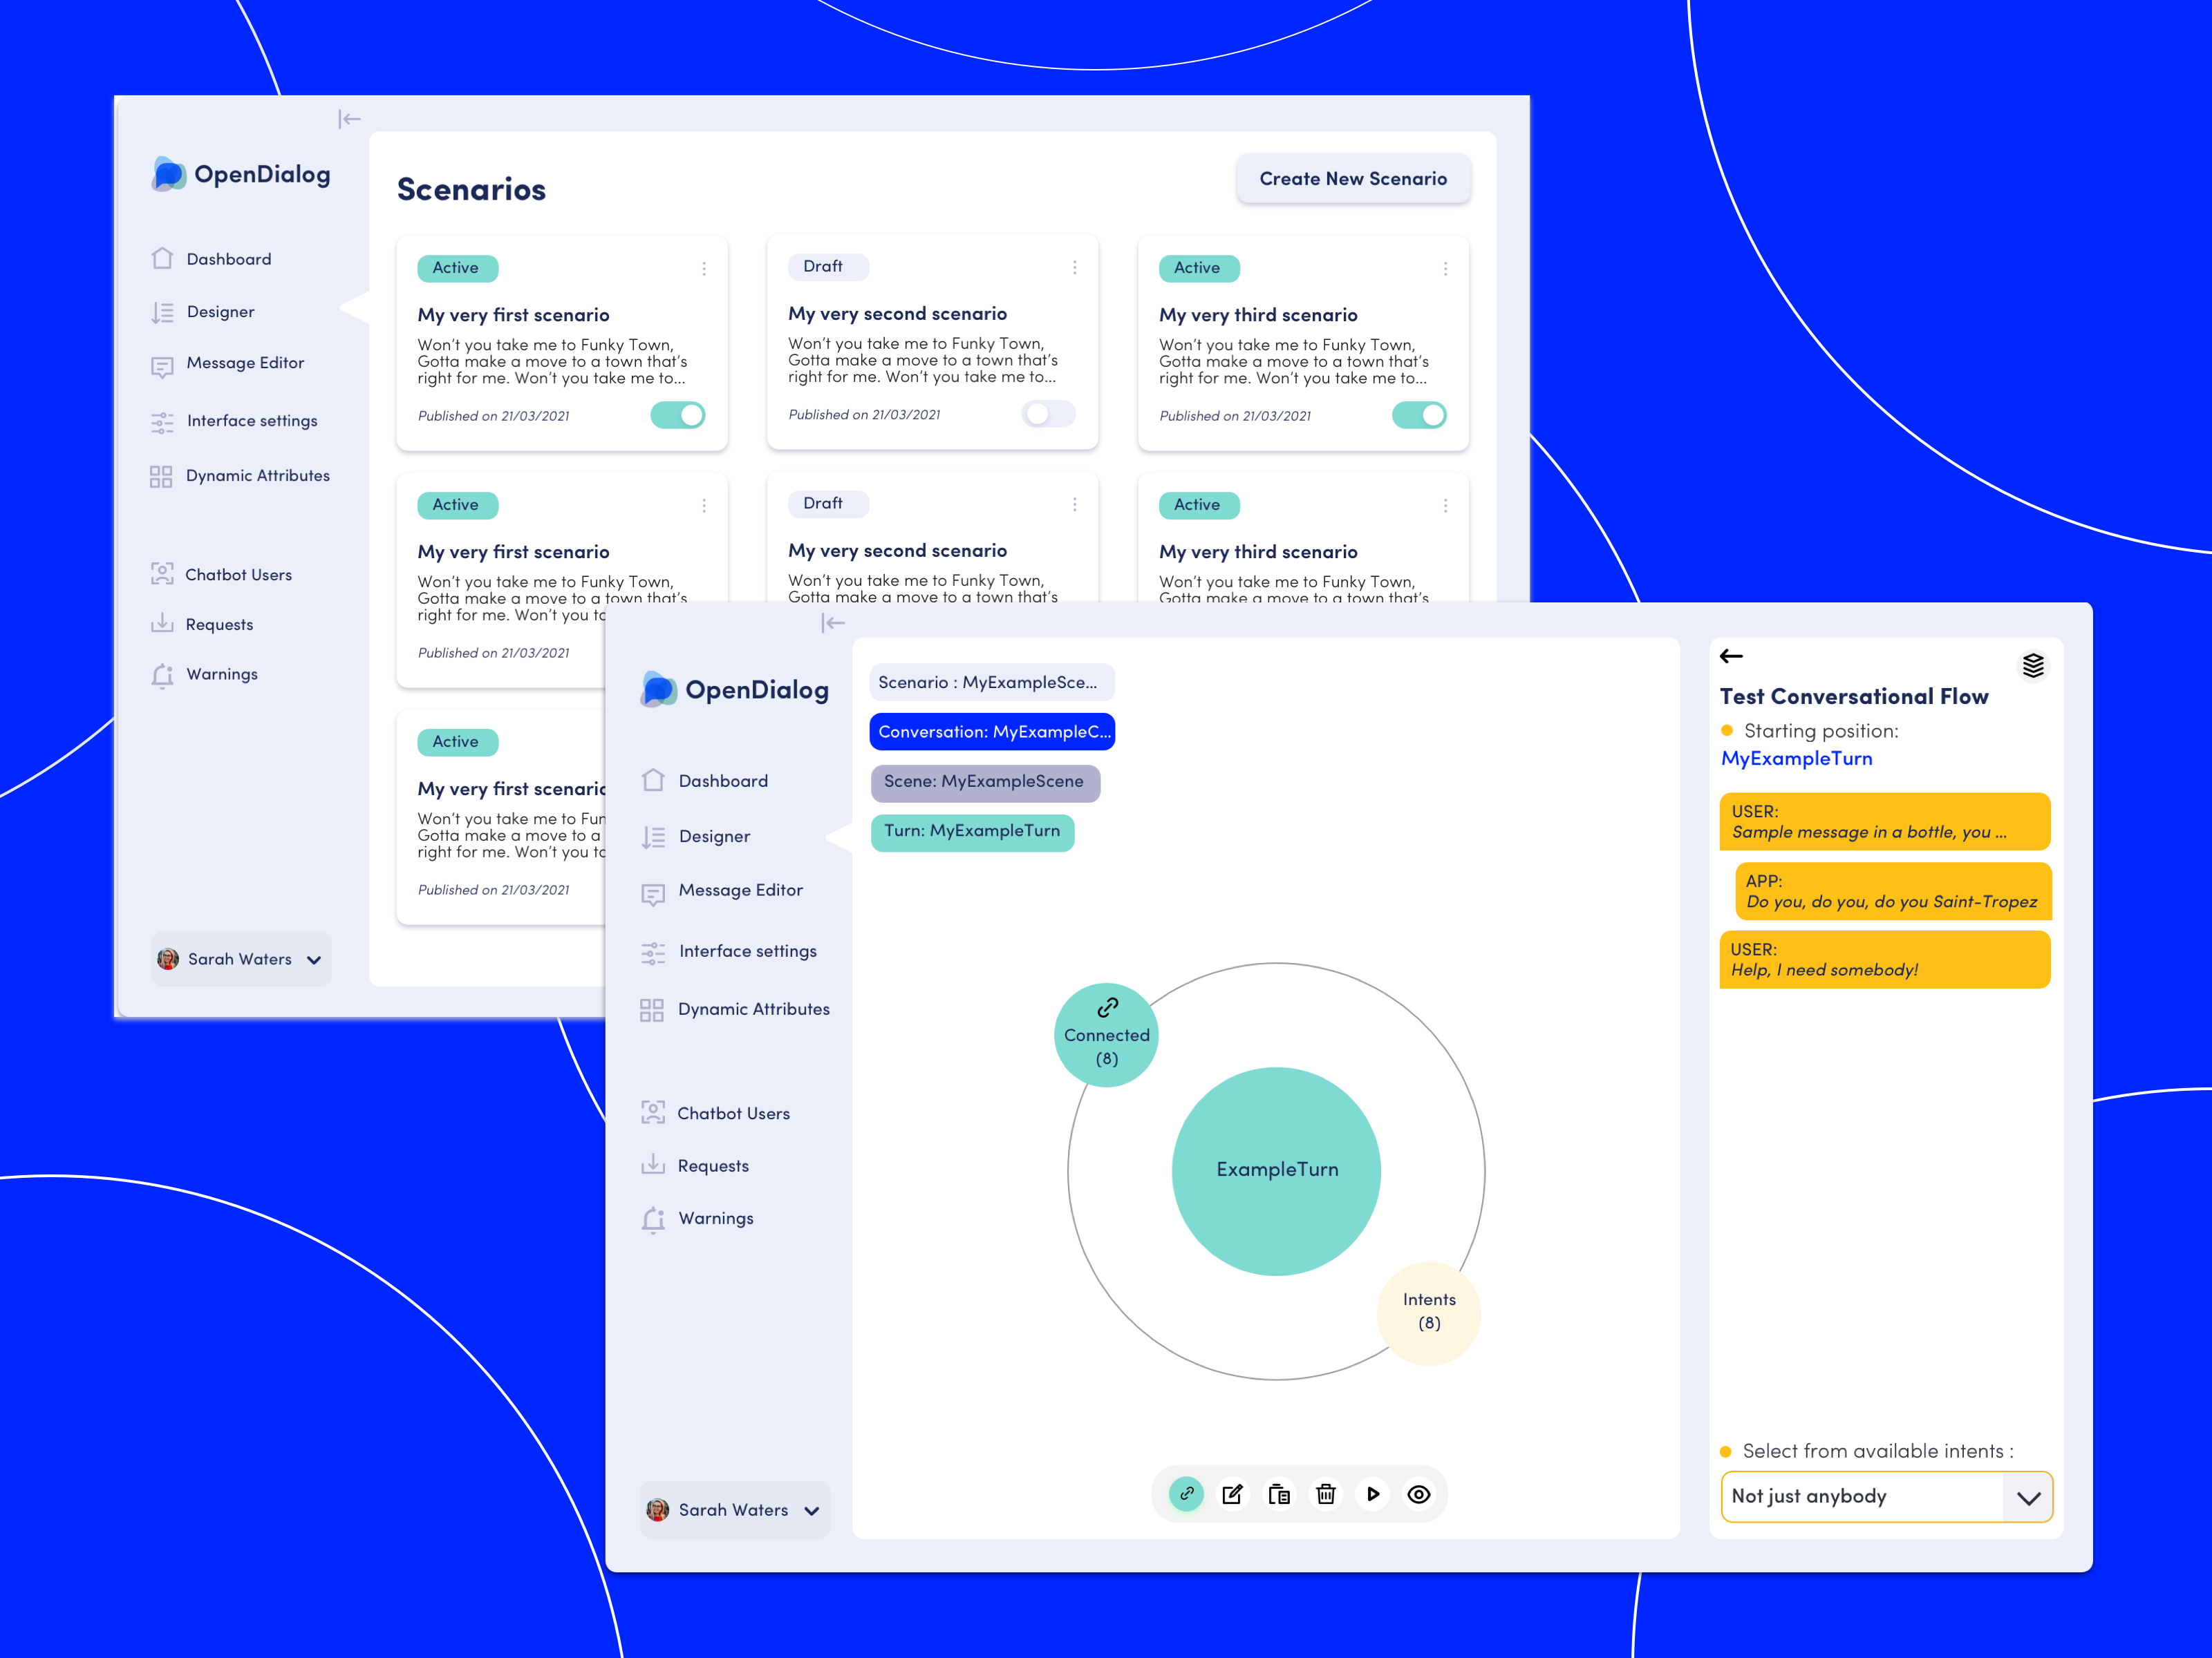The height and width of the screenshot is (1658, 2212).
Task: Click Warnings bell icon in Scenarios window
Action: click(162, 676)
